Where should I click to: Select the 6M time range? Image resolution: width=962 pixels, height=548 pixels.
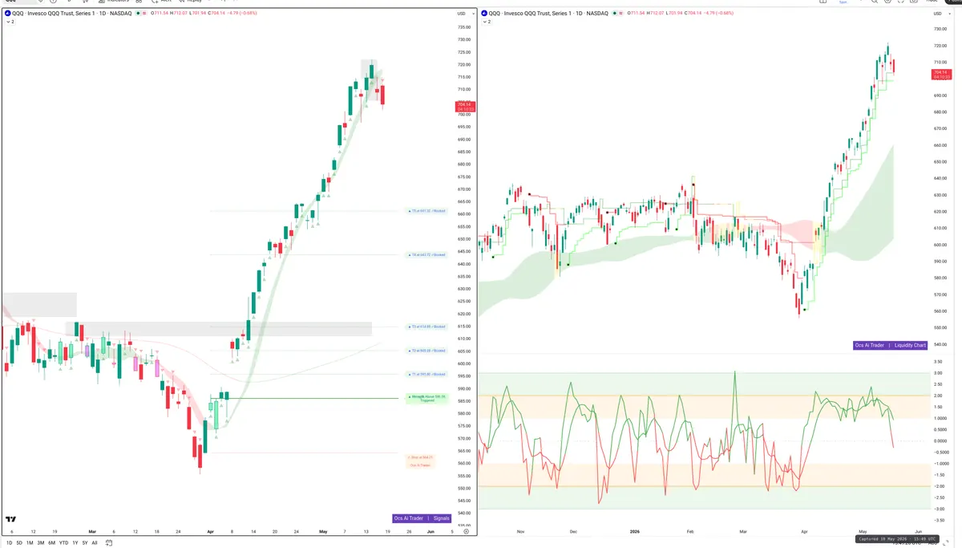(x=52, y=543)
